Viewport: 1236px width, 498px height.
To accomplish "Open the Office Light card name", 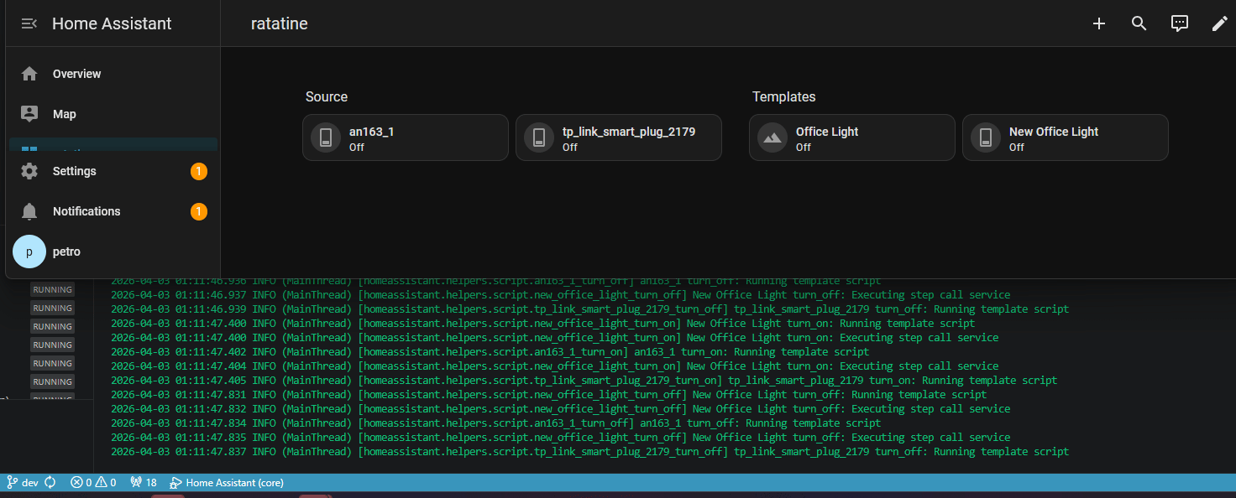I will pyautogui.click(x=827, y=132).
